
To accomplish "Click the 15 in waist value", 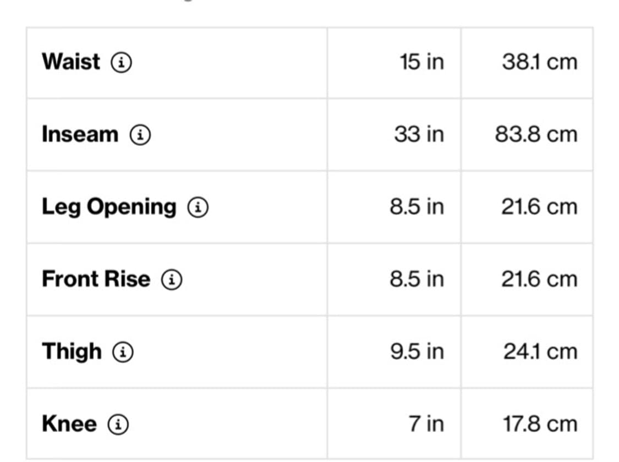I will (421, 62).
